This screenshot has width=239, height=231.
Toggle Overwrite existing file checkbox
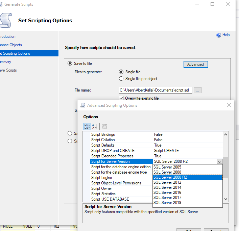click(x=121, y=98)
